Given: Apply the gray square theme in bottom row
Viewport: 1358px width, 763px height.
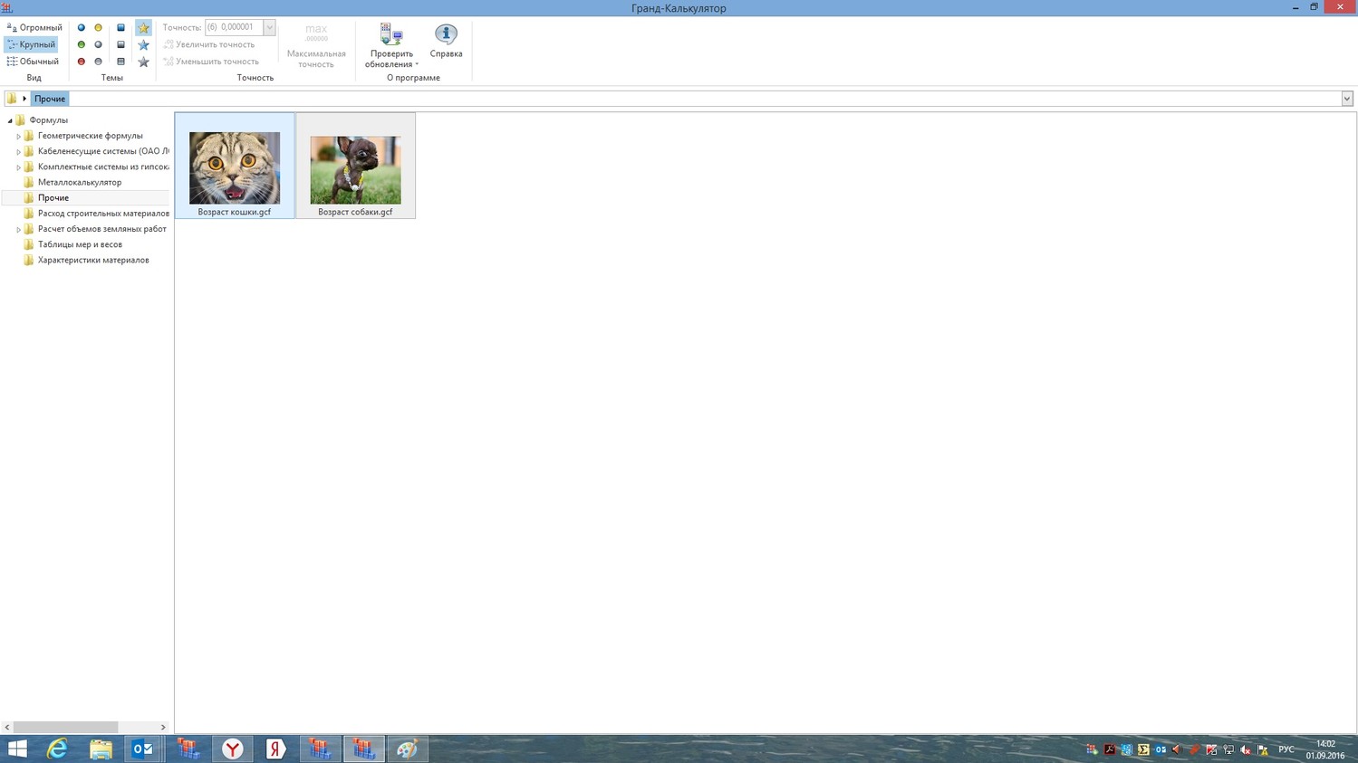Looking at the screenshot, I should [120, 62].
